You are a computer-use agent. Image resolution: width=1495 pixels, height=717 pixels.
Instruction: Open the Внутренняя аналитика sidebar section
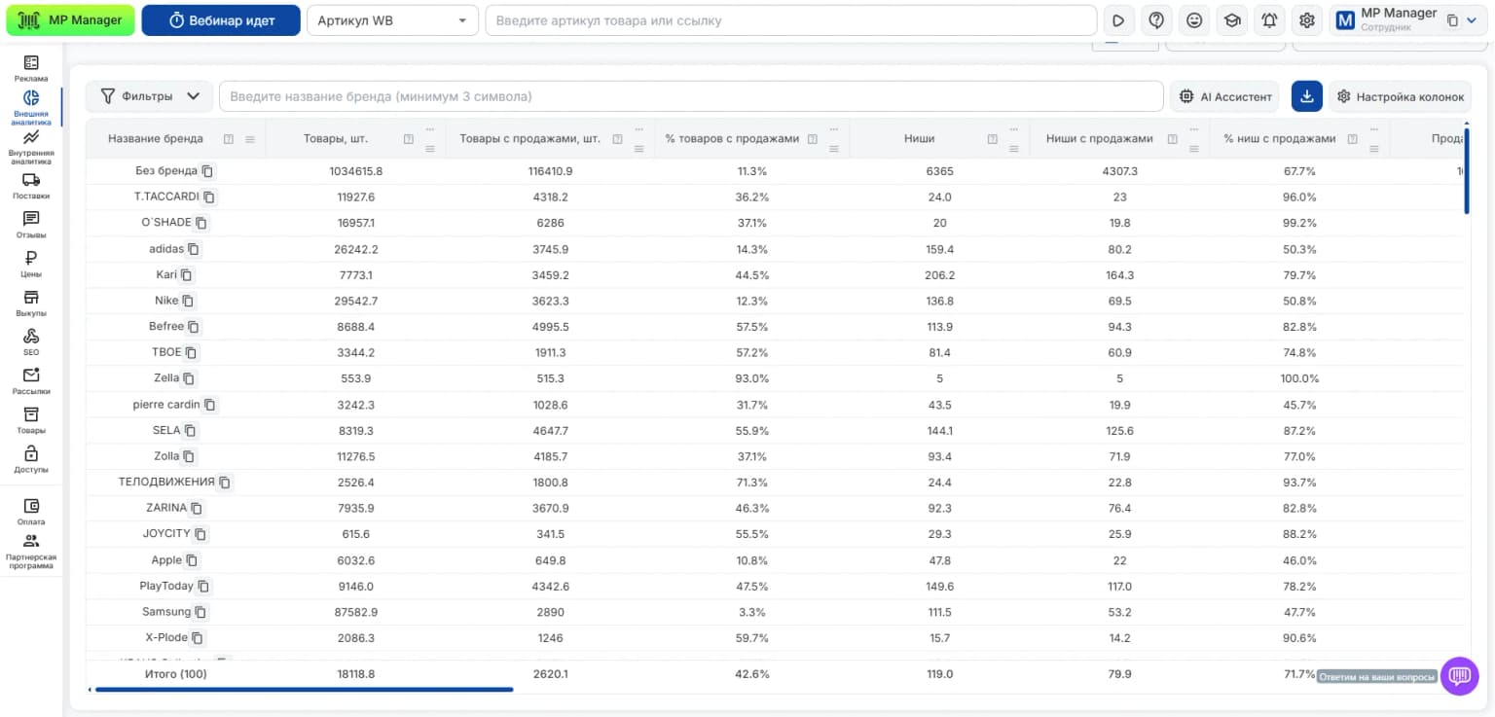tap(31, 146)
